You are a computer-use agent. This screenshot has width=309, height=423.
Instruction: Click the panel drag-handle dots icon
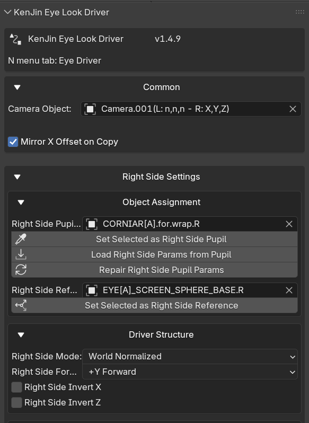pyautogui.click(x=300, y=12)
